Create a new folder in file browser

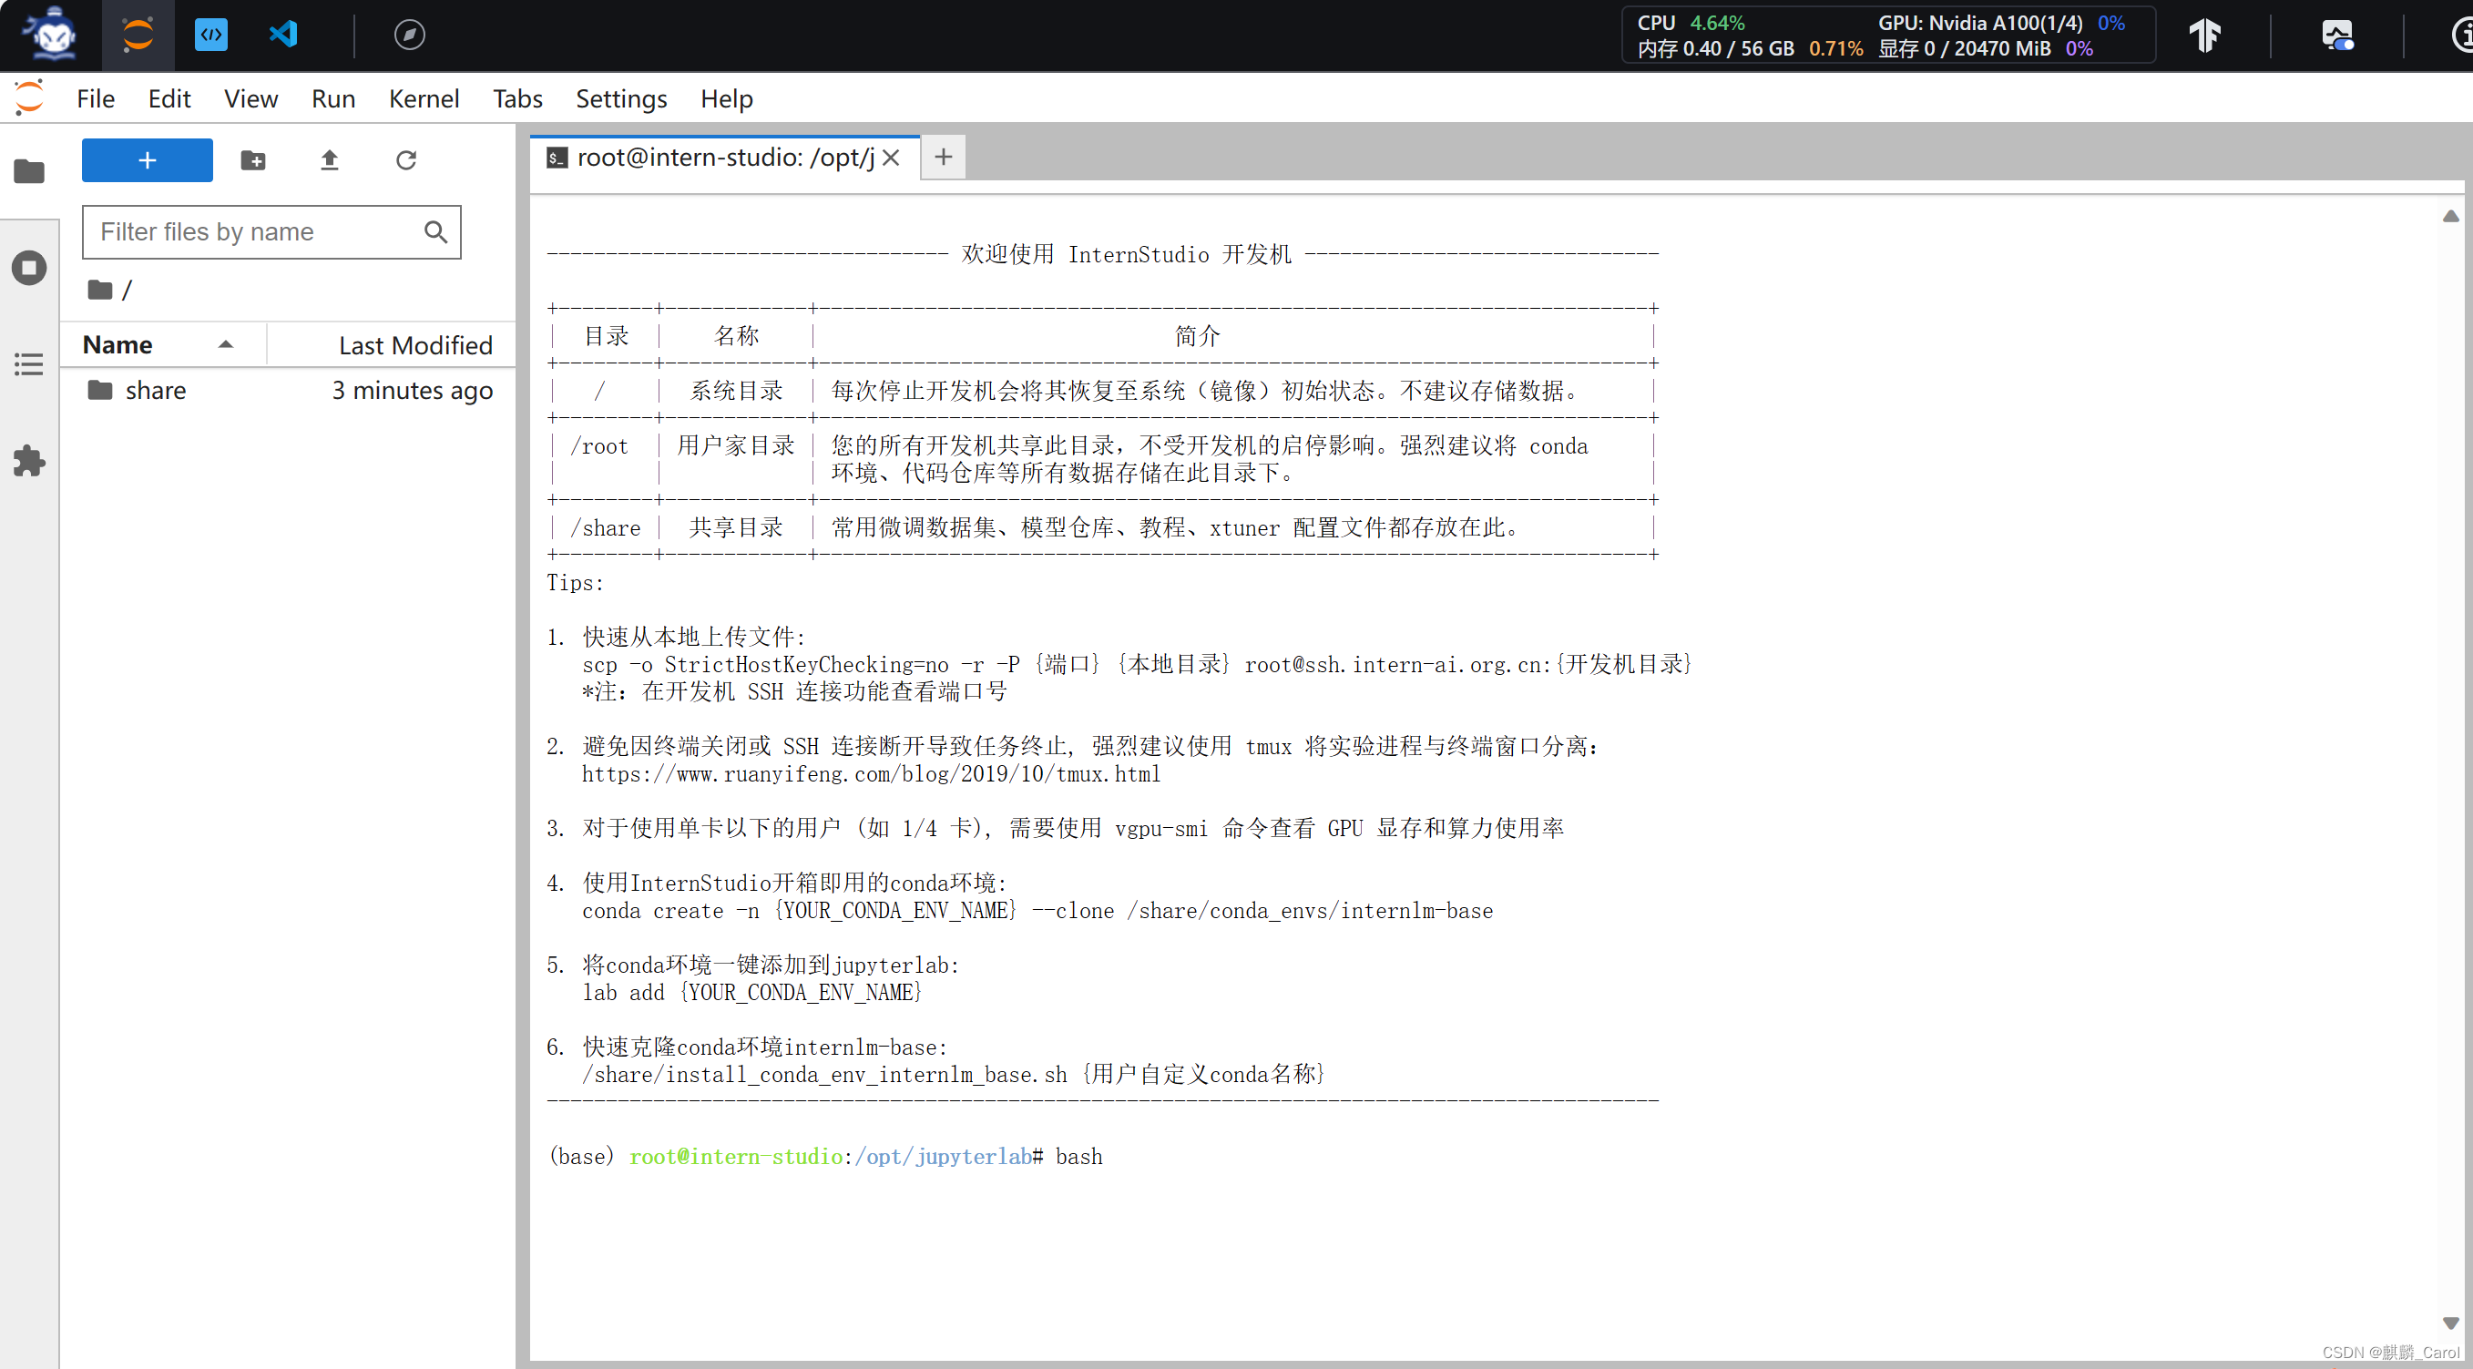point(252,160)
